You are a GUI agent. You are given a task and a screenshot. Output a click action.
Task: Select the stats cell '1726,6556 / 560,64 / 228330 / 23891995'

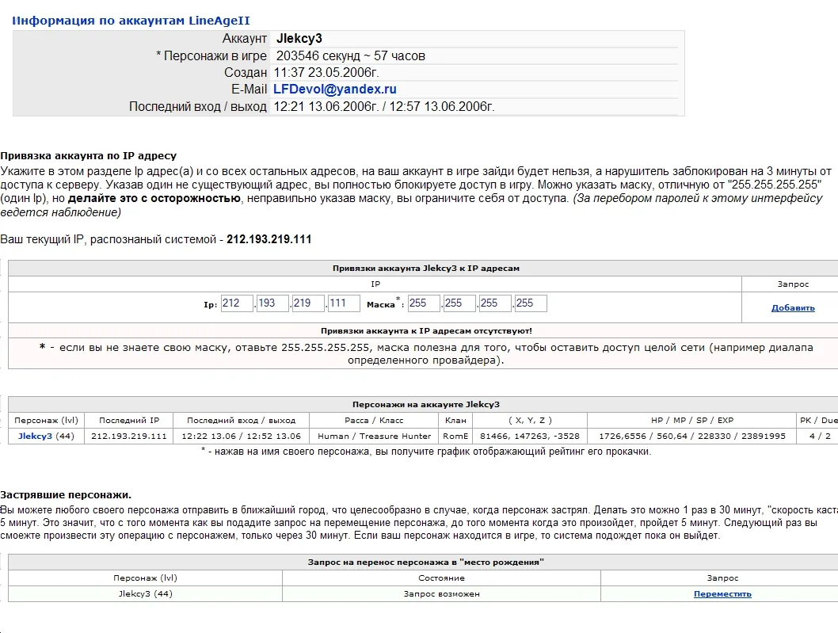click(692, 437)
